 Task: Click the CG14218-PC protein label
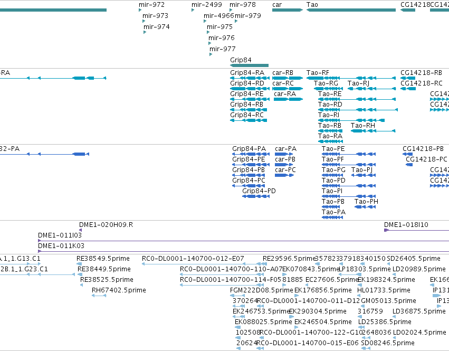click(426, 159)
